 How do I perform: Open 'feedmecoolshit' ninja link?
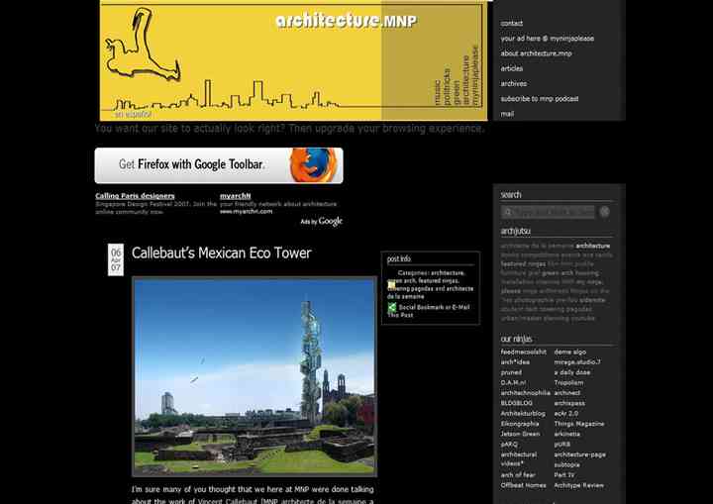coord(524,352)
